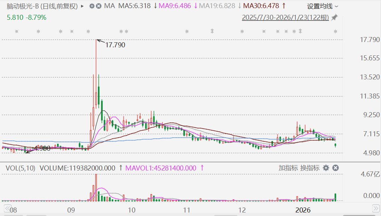Click the final green volume bar
The height and width of the screenshot is (216, 381).
336,197
